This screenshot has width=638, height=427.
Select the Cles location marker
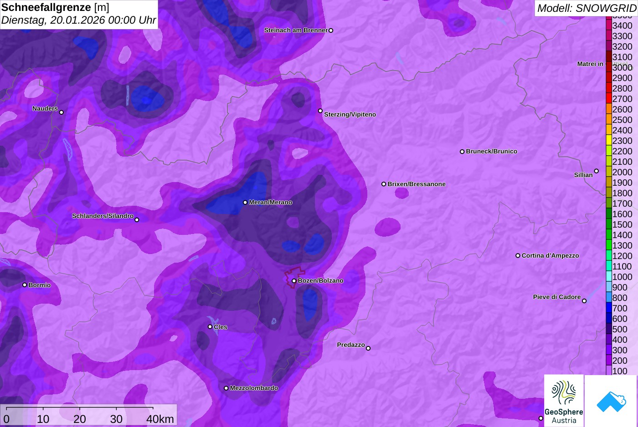pyautogui.click(x=210, y=327)
